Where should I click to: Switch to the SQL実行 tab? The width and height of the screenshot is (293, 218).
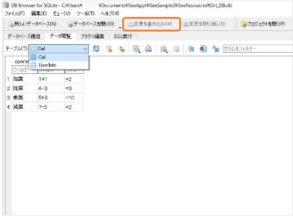123,36
